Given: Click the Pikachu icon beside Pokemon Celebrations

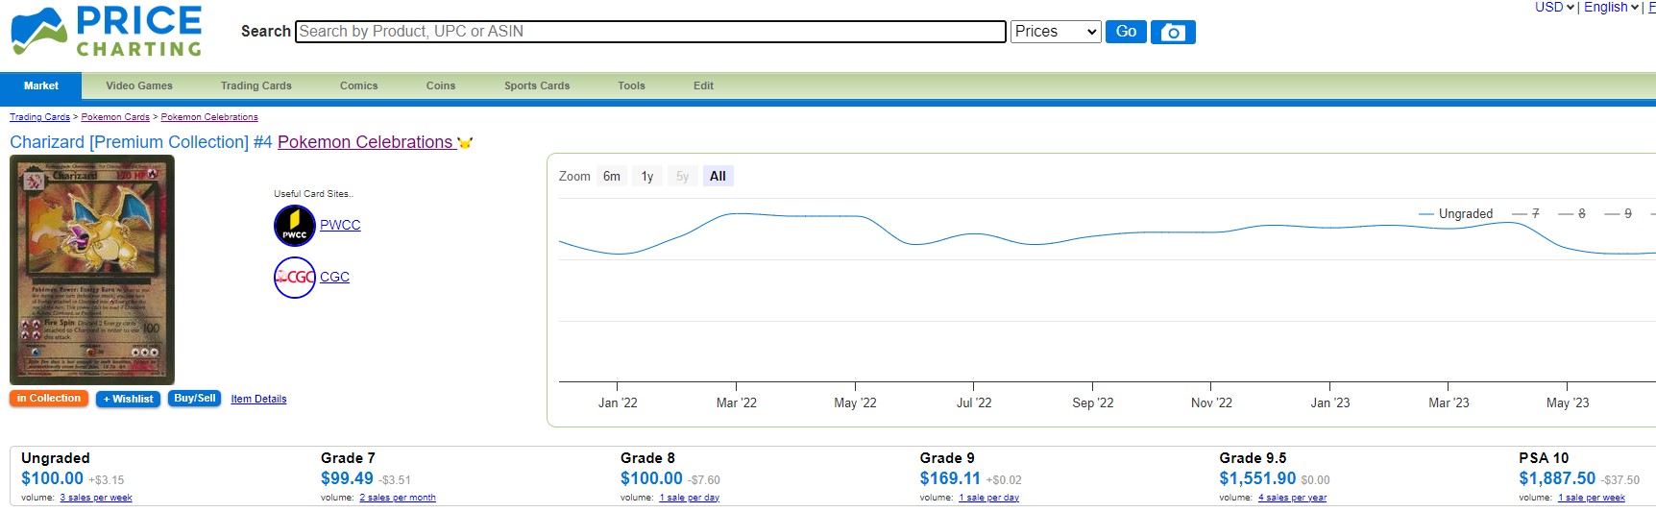Looking at the screenshot, I should click(465, 143).
